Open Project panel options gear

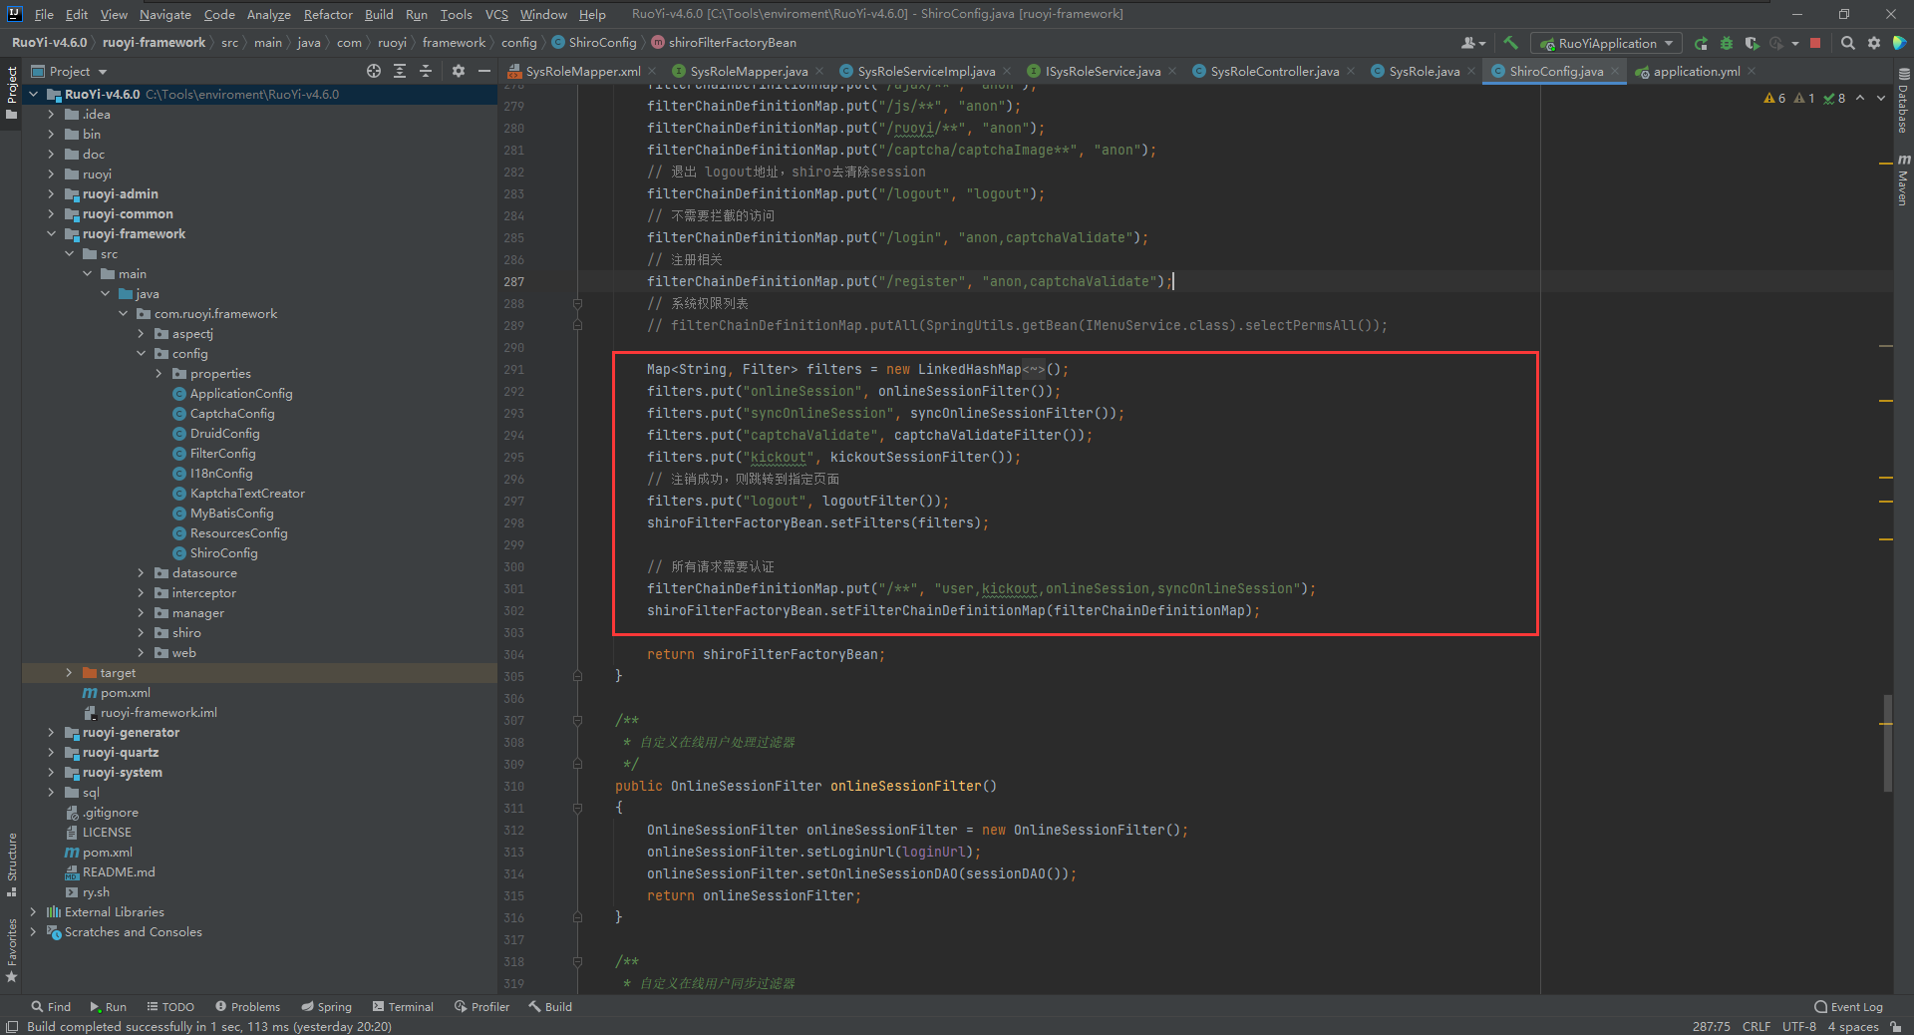[458, 71]
